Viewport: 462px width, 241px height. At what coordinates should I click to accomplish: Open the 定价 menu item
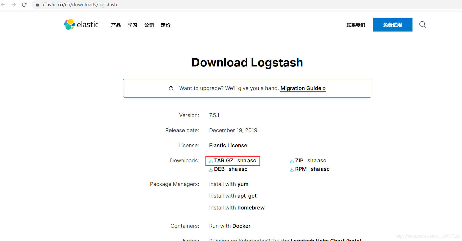[x=166, y=25]
